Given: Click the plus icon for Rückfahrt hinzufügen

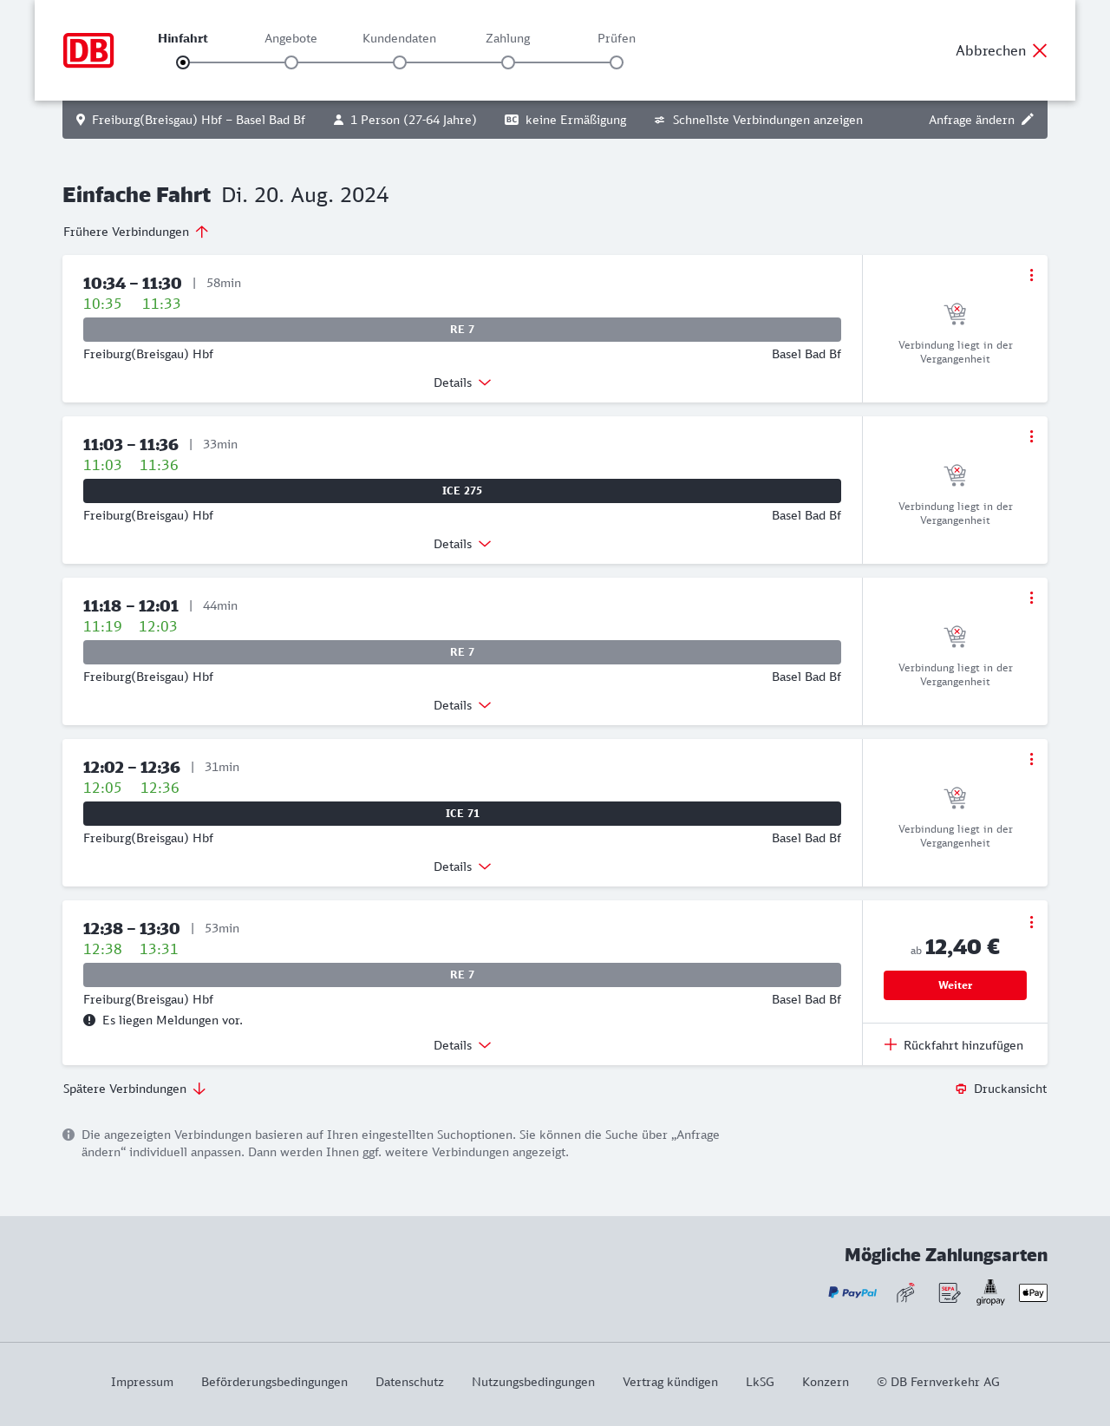Looking at the screenshot, I should point(890,1044).
